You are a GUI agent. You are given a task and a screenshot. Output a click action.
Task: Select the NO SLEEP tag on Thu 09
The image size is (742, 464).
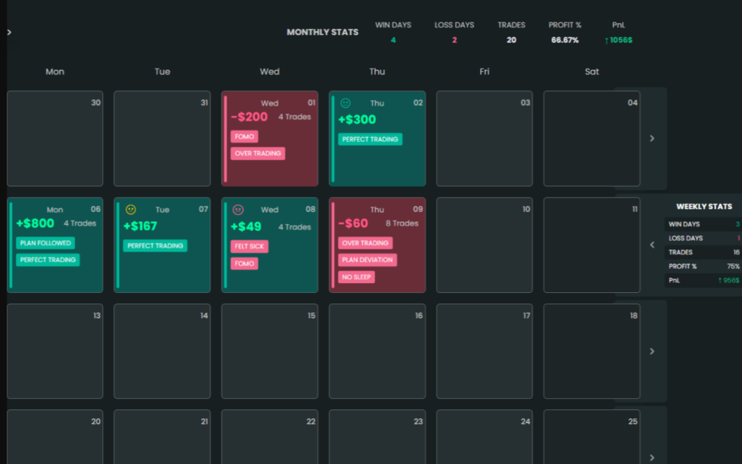pyautogui.click(x=356, y=277)
